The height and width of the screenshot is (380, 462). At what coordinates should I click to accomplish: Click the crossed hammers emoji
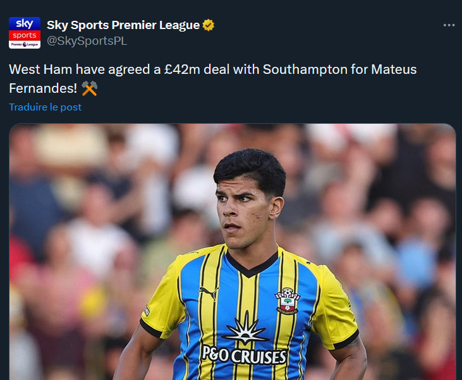(x=90, y=88)
